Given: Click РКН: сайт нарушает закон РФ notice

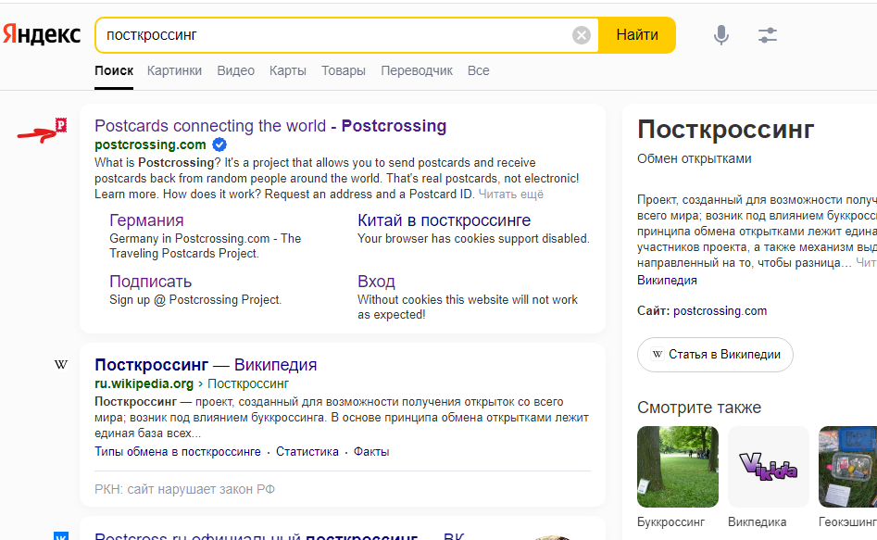Looking at the screenshot, I should click(x=184, y=489).
